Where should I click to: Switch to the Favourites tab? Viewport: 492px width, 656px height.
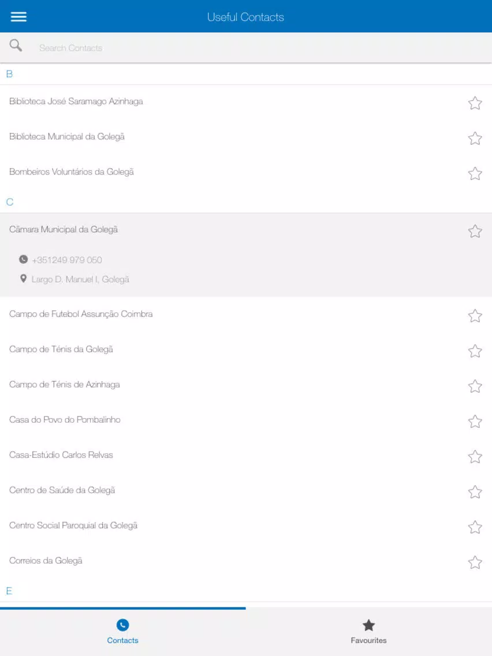(x=368, y=632)
